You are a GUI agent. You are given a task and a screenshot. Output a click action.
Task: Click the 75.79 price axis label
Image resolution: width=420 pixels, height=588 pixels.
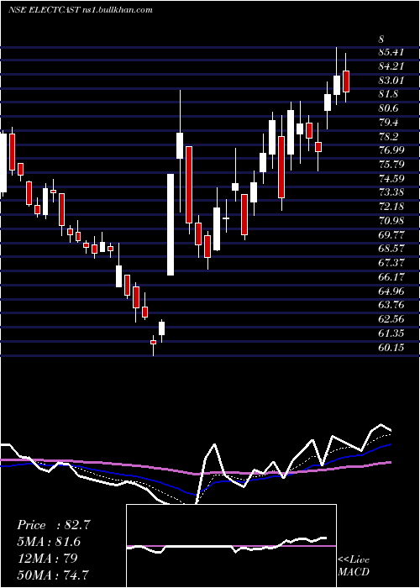pos(391,165)
